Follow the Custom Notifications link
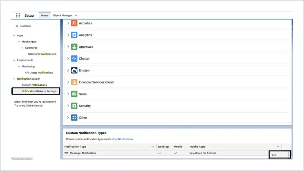This screenshot has width=304, height=171. (121, 139)
